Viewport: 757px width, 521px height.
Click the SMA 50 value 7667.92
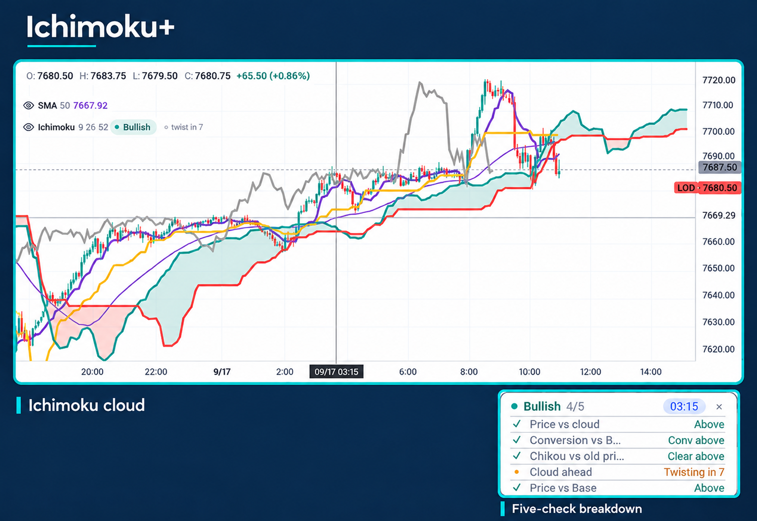pyautogui.click(x=91, y=106)
